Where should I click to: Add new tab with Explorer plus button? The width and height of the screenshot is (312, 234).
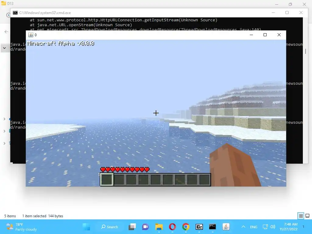(x=8, y=15)
